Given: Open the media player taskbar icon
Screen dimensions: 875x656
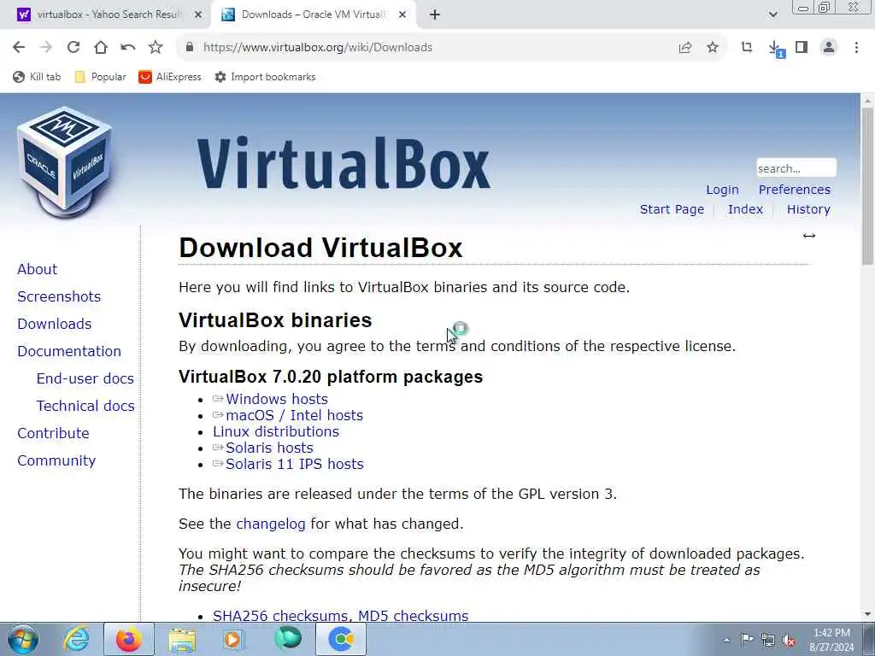Looking at the screenshot, I should click(233, 639).
